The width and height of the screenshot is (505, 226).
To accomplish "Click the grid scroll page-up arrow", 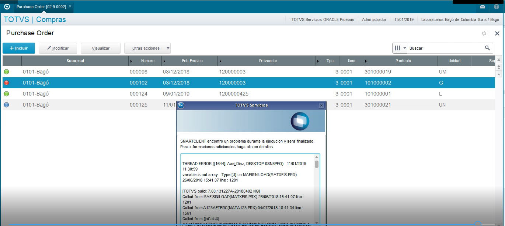I will point(499,67).
